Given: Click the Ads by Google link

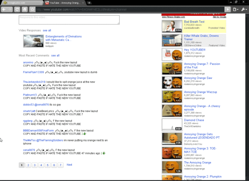Looking at the screenshot, I should pos(219,17).
